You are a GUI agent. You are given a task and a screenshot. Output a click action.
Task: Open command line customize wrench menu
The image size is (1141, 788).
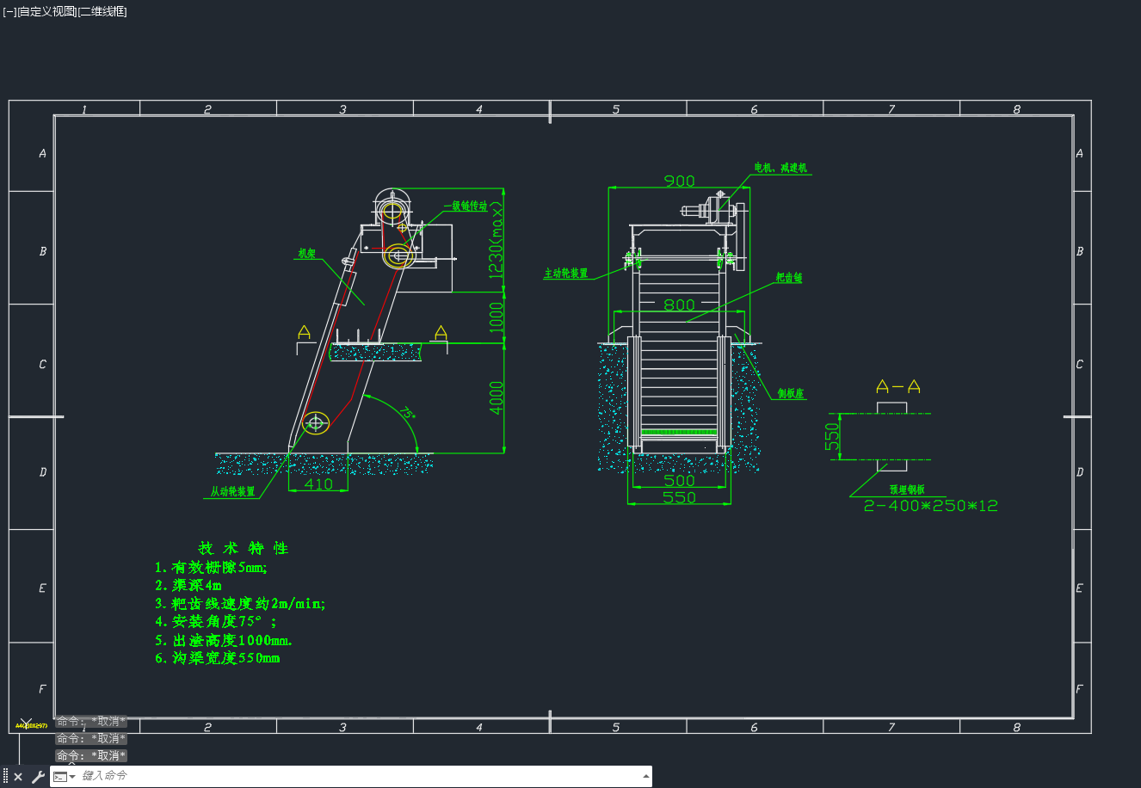point(37,777)
